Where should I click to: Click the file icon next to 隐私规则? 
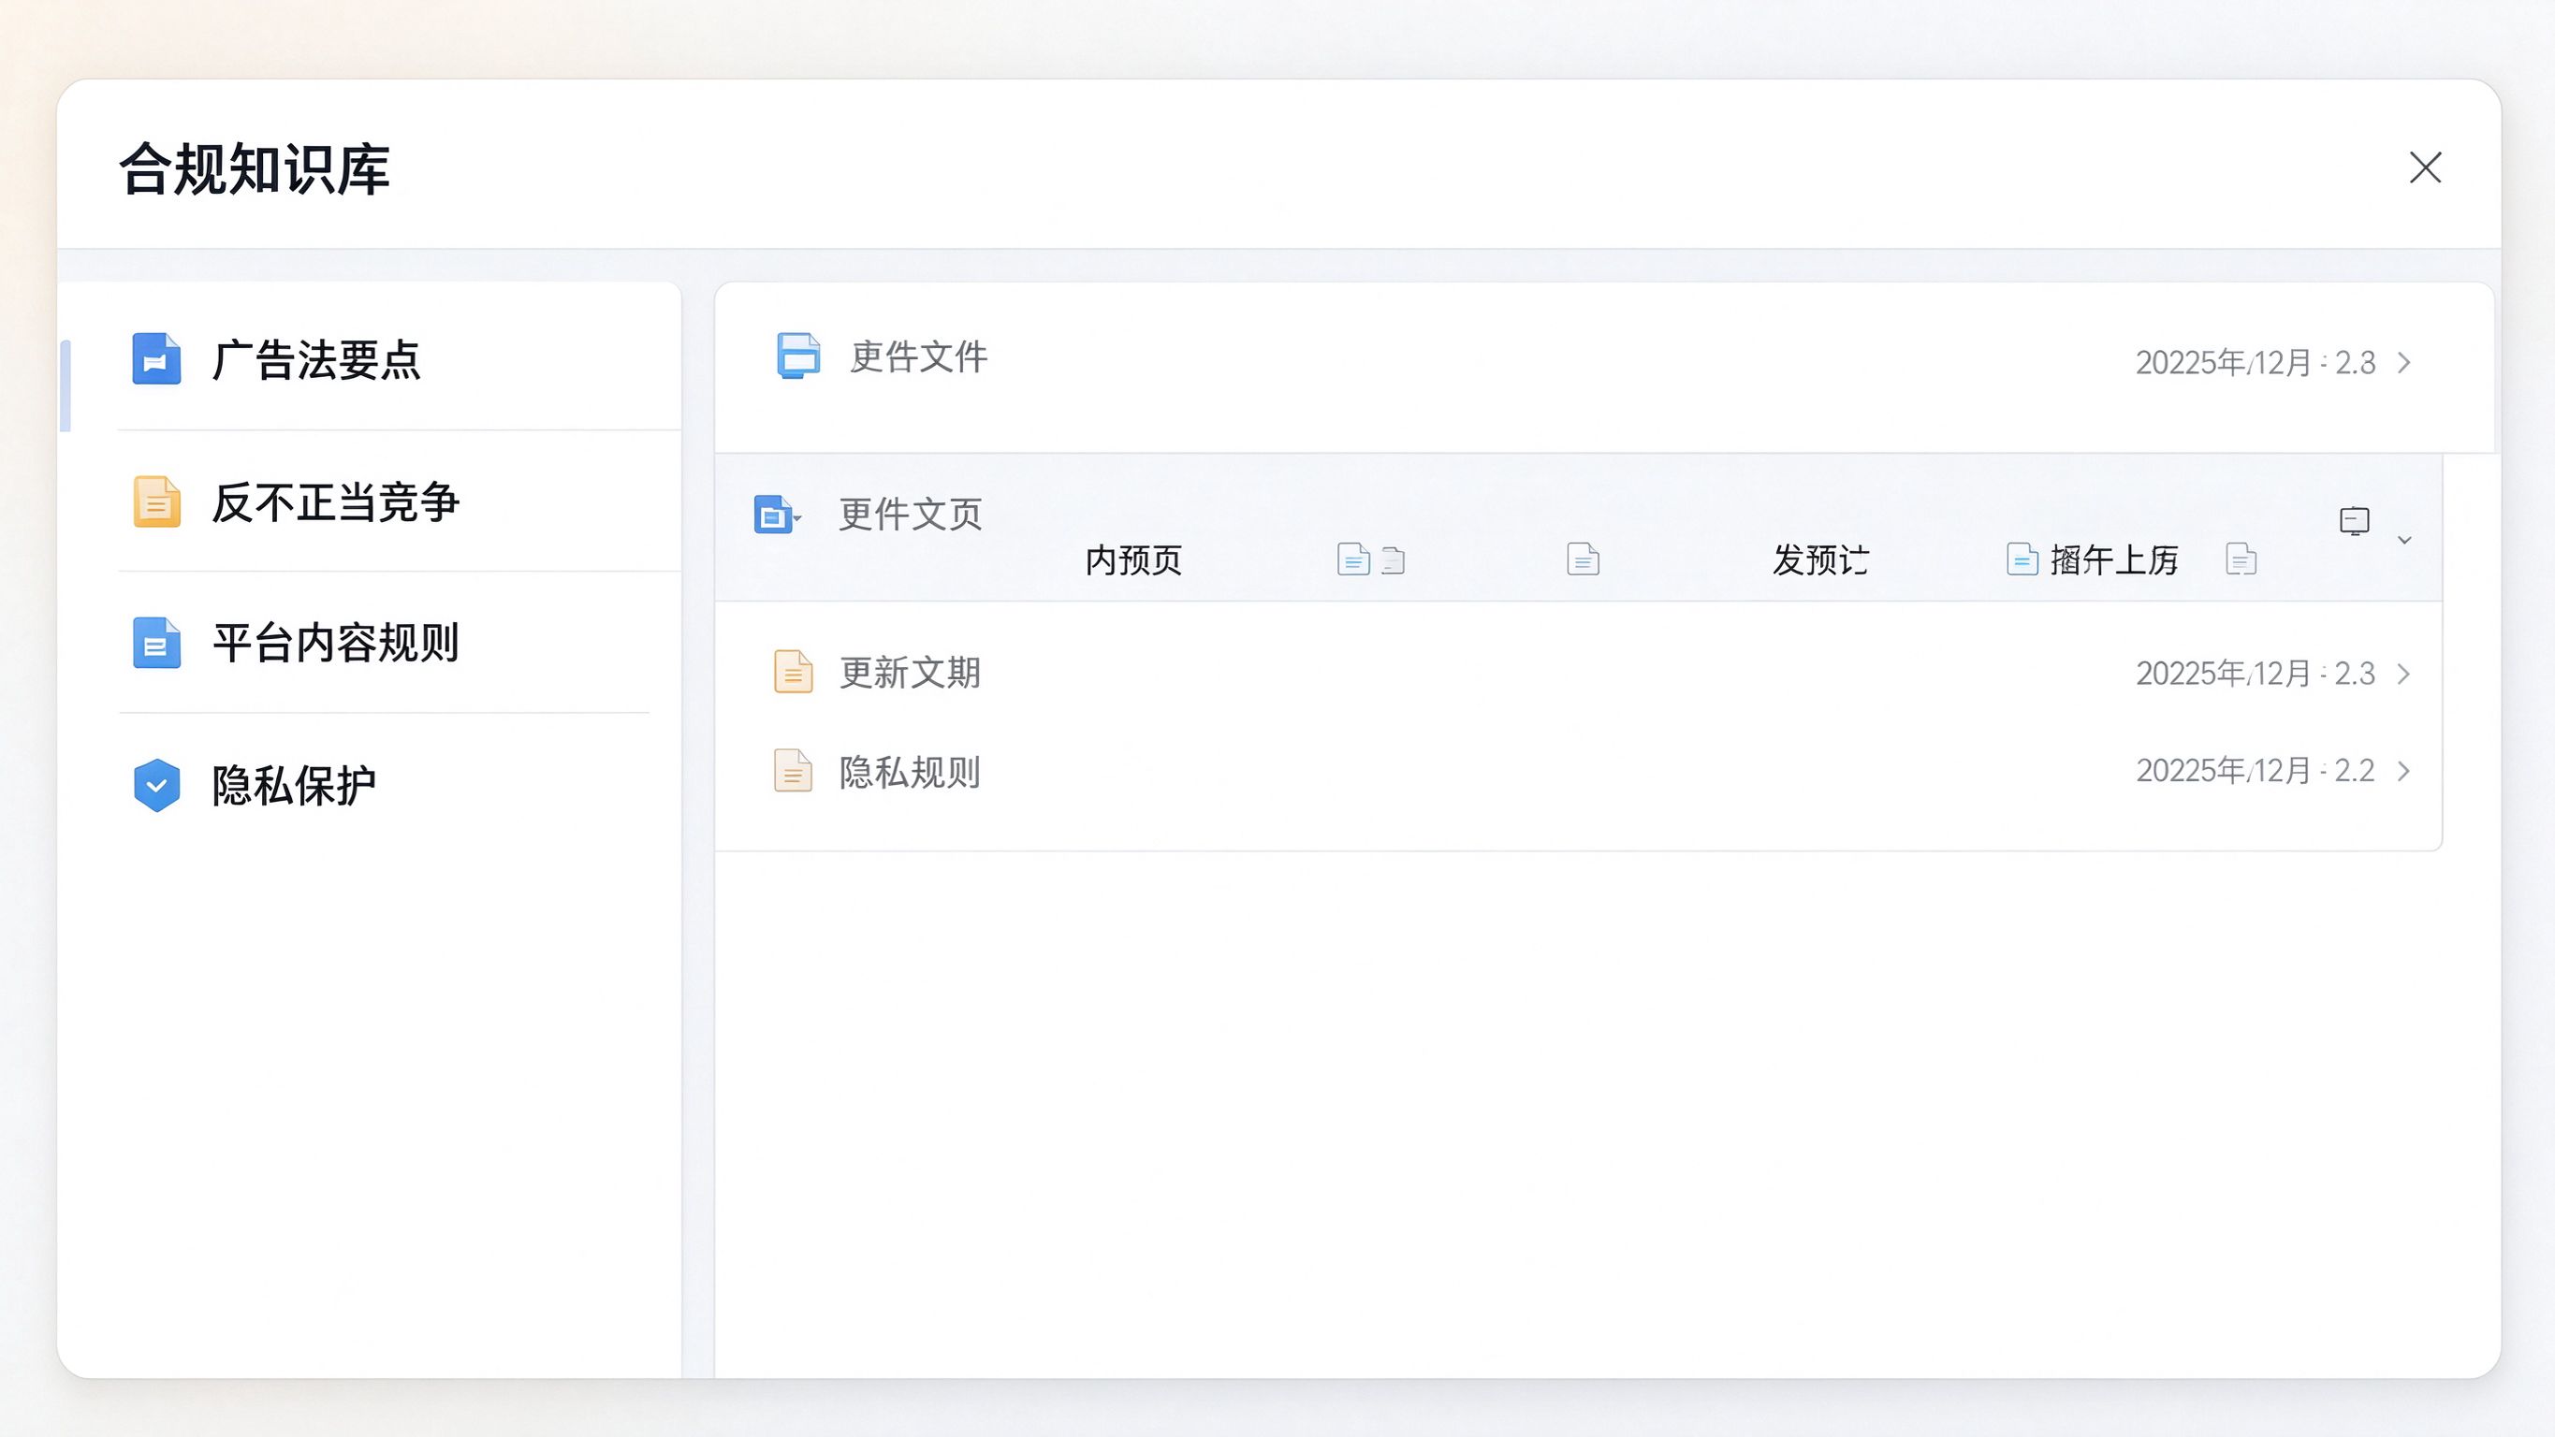pyautogui.click(x=793, y=771)
